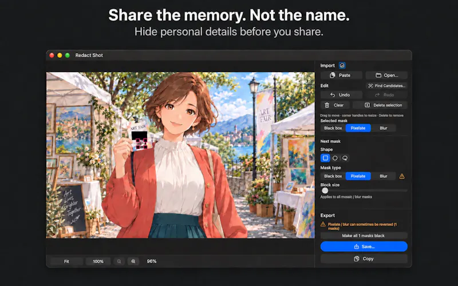This screenshot has width=458, height=286.
Task: Set Selected mask to Black box
Action: pos(333,128)
